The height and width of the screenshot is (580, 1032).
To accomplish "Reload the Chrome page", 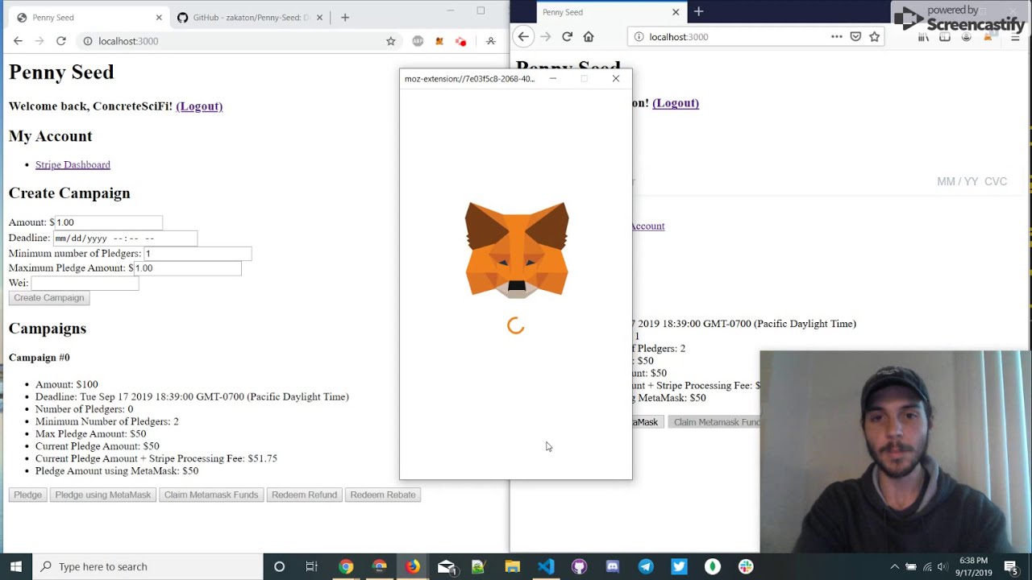I will pos(60,41).
